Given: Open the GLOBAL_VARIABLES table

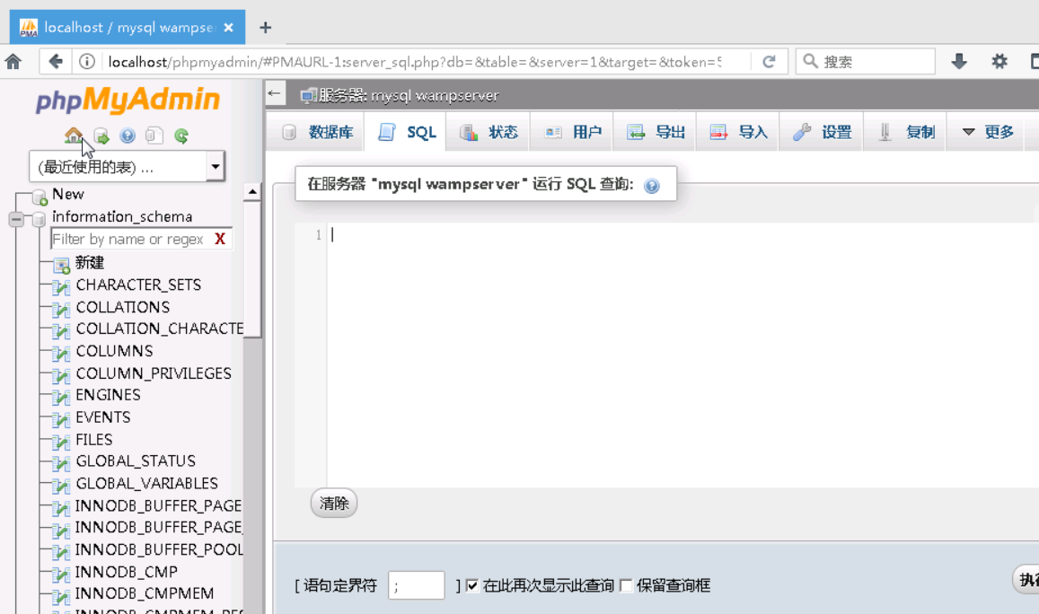Looking at the screenshot, I should pyautogui.click(x=147, y=483).
